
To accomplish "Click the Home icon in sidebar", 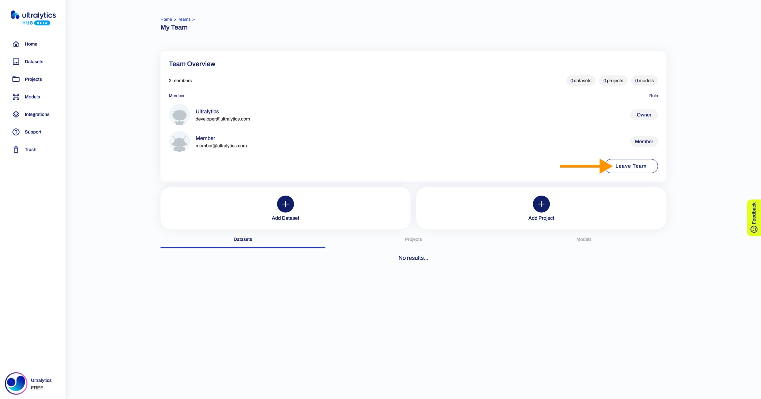I will click(16, 44).
